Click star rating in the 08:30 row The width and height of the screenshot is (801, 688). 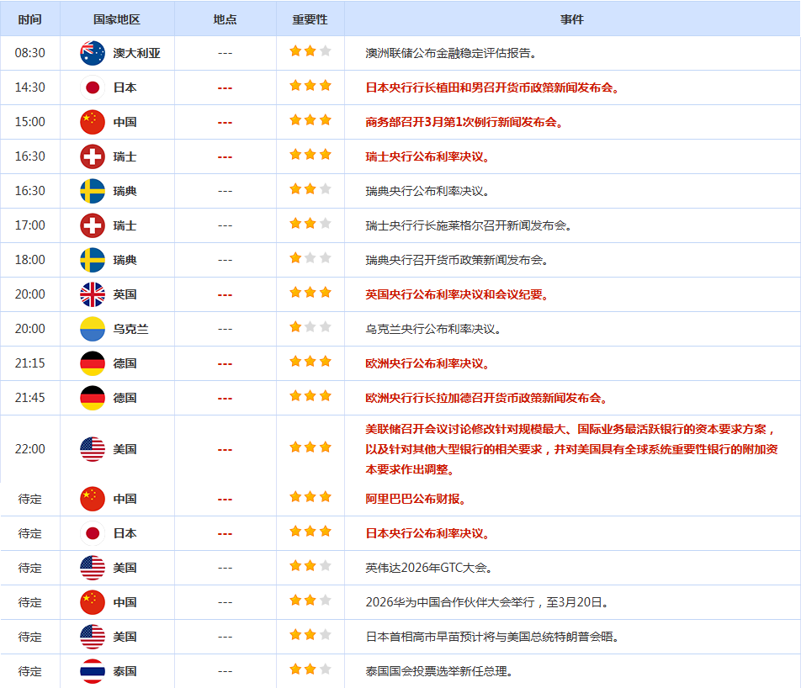pyautogui.click(x=310, y=51)
